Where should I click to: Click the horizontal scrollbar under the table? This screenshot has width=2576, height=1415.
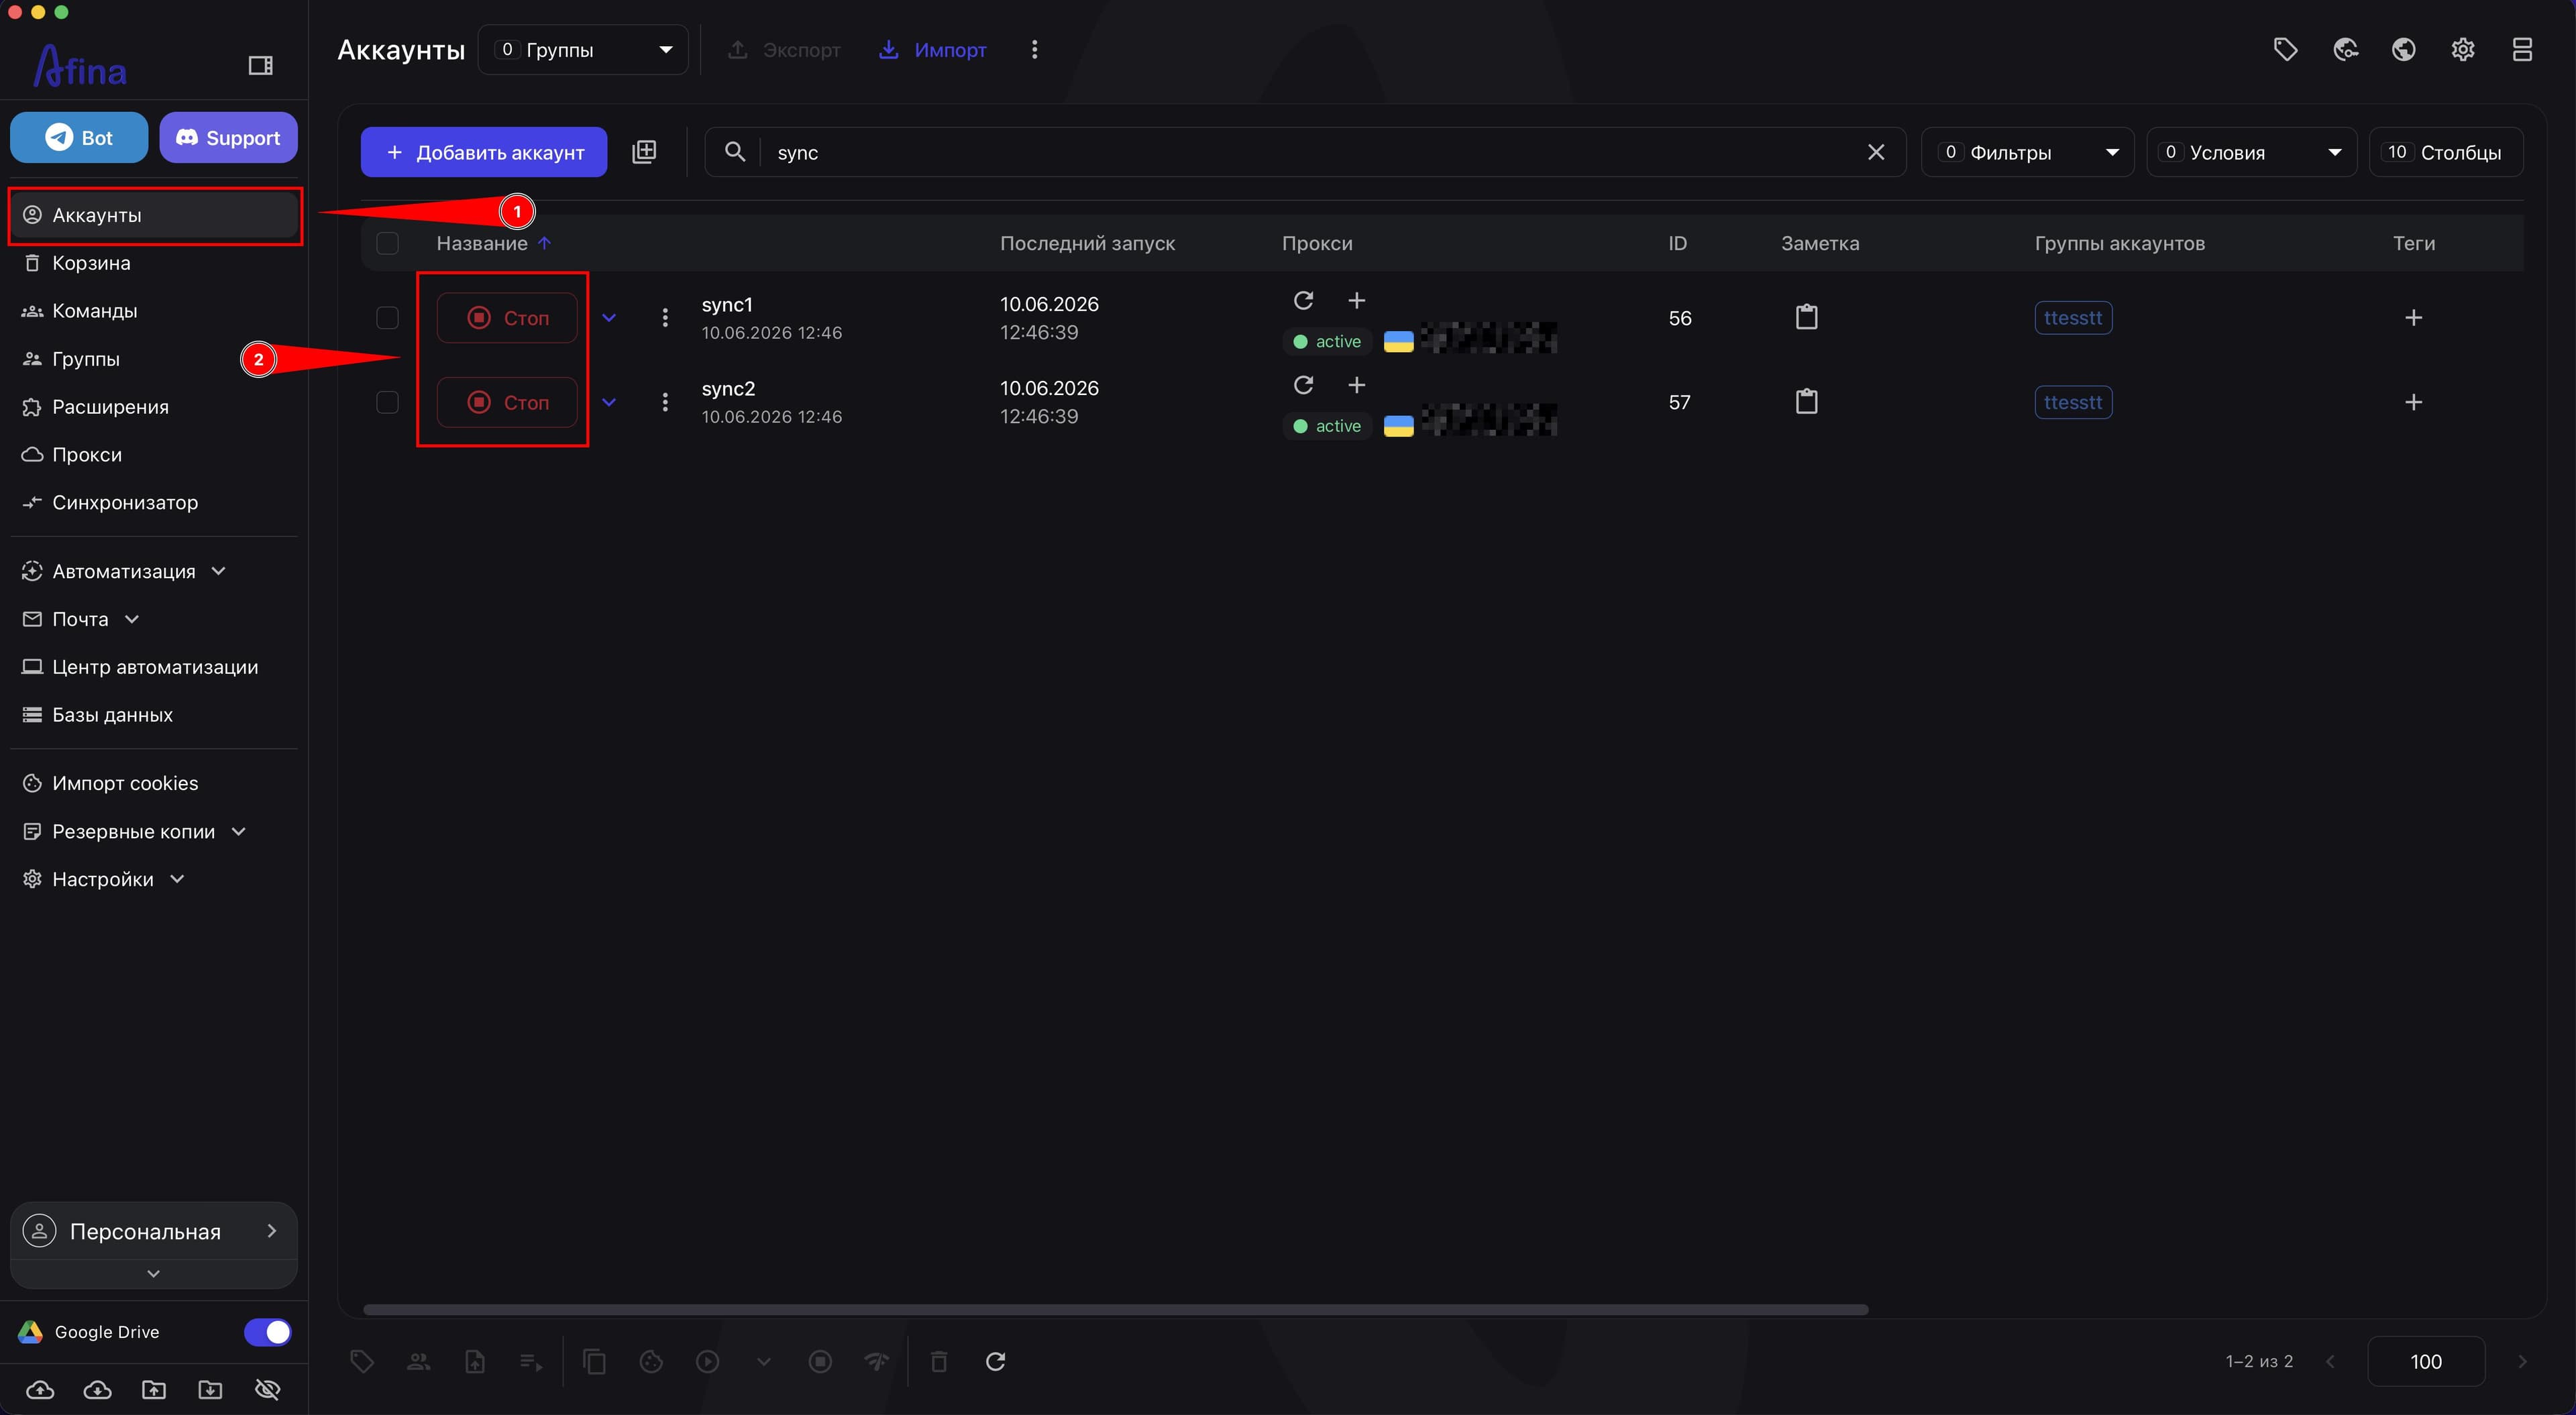pos(1115,1309)
